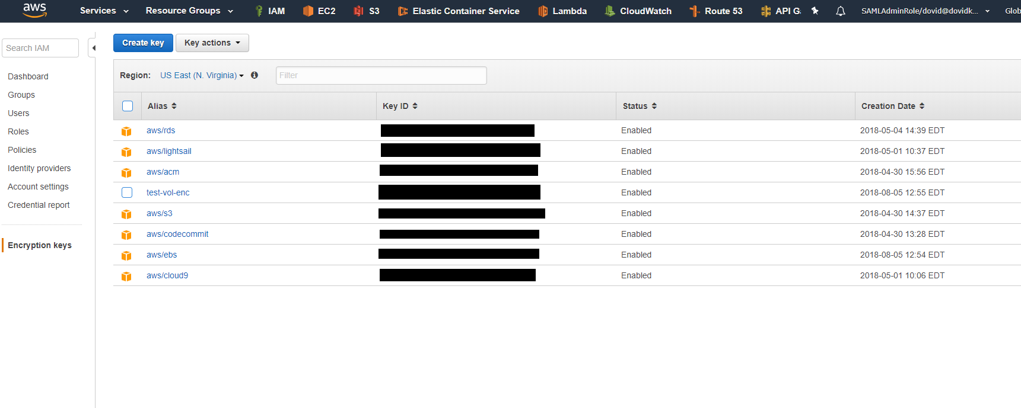Open the EC2 shortcut in navbar
The image size is (1021, 408).
319,11
